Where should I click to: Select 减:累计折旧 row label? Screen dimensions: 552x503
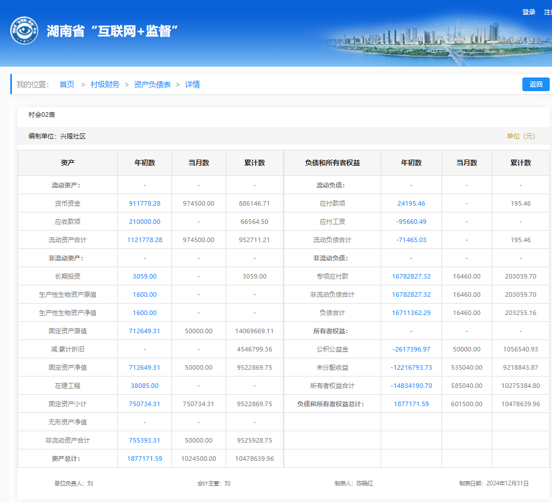[x=68, y=349]
